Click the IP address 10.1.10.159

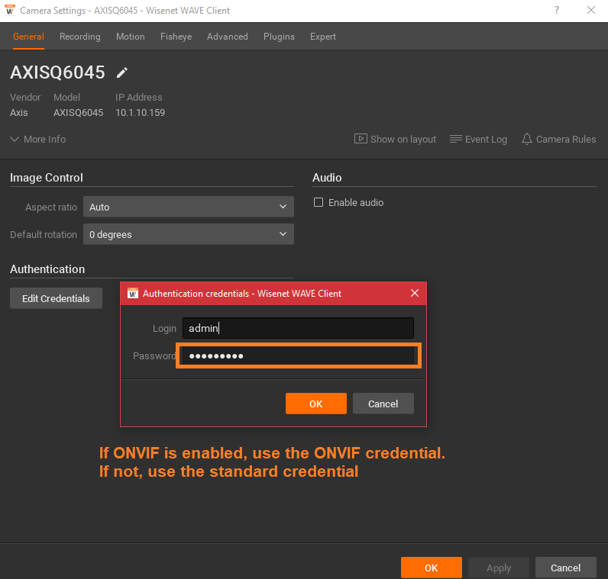[140, 113]
